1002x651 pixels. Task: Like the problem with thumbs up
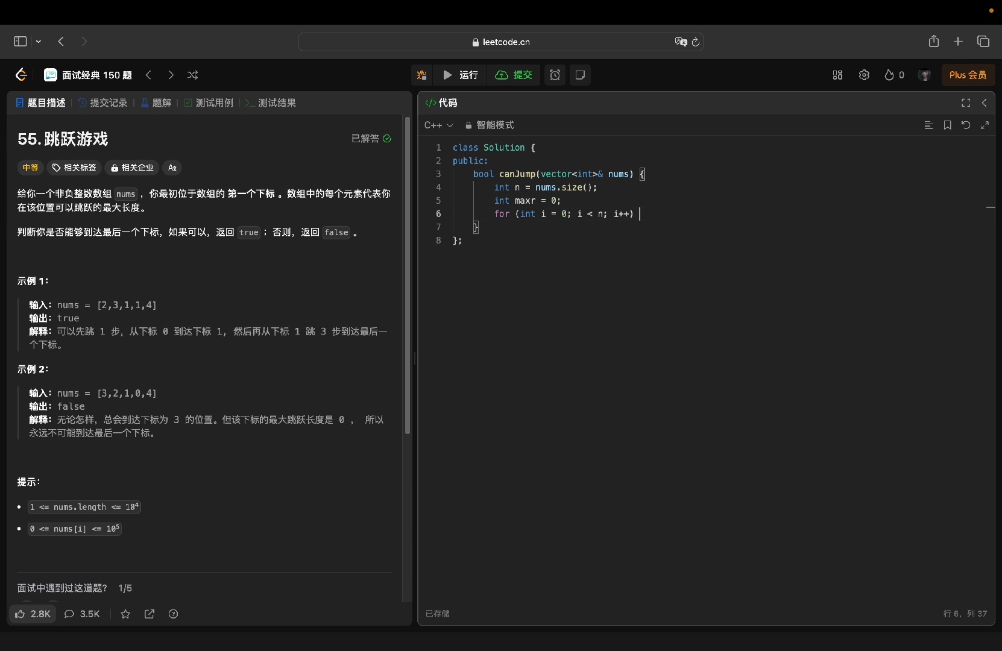click(33, 614)
